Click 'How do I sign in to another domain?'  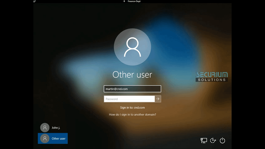pyautogui.click(x=132, y=115)
